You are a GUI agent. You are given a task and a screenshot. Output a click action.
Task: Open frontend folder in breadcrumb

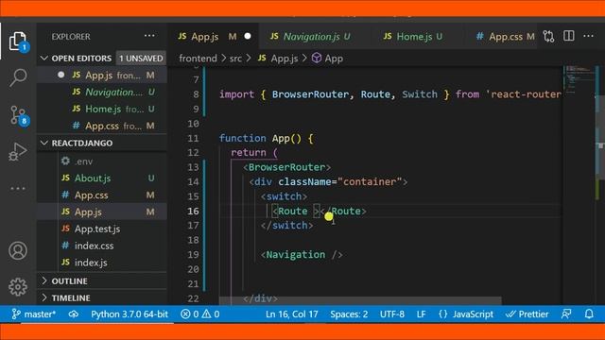198,59
